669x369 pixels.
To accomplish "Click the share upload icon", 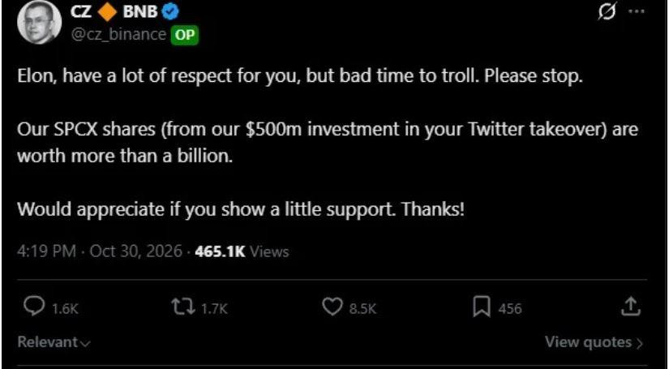I will click(x=633, y=307).
